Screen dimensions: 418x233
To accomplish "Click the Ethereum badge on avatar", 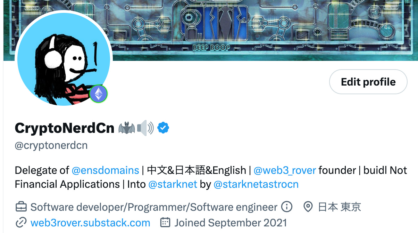I will (x=99, y=94).
